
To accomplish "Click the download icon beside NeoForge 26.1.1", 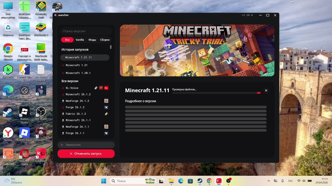I will (63, 127).
